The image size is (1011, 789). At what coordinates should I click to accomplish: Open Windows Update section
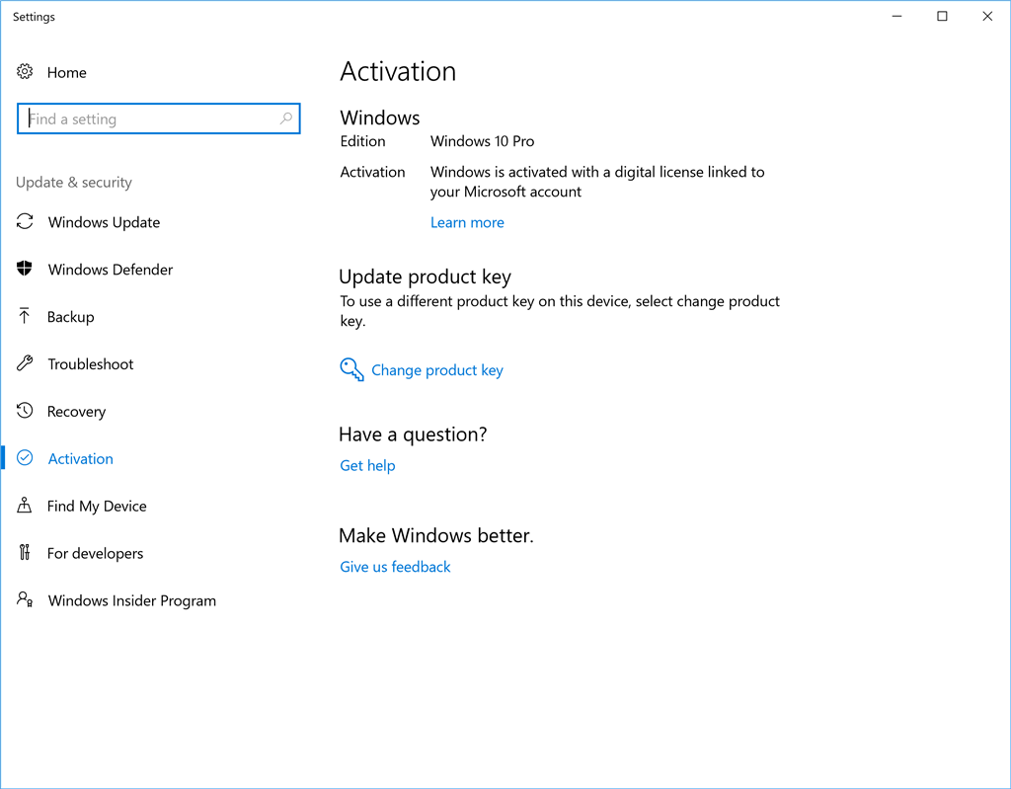[x=104, y=222]
